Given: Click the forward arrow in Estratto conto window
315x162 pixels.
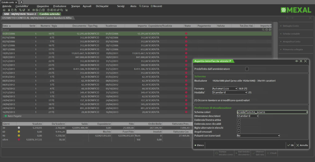Looking at the screenshot, I should coord(292,18).
